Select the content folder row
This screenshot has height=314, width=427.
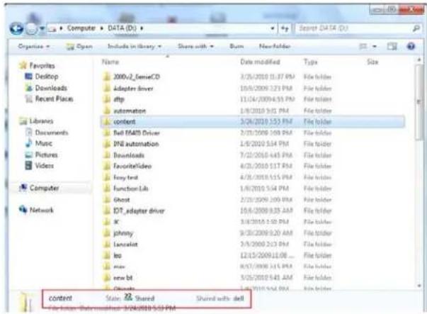[x=252, y=122]
